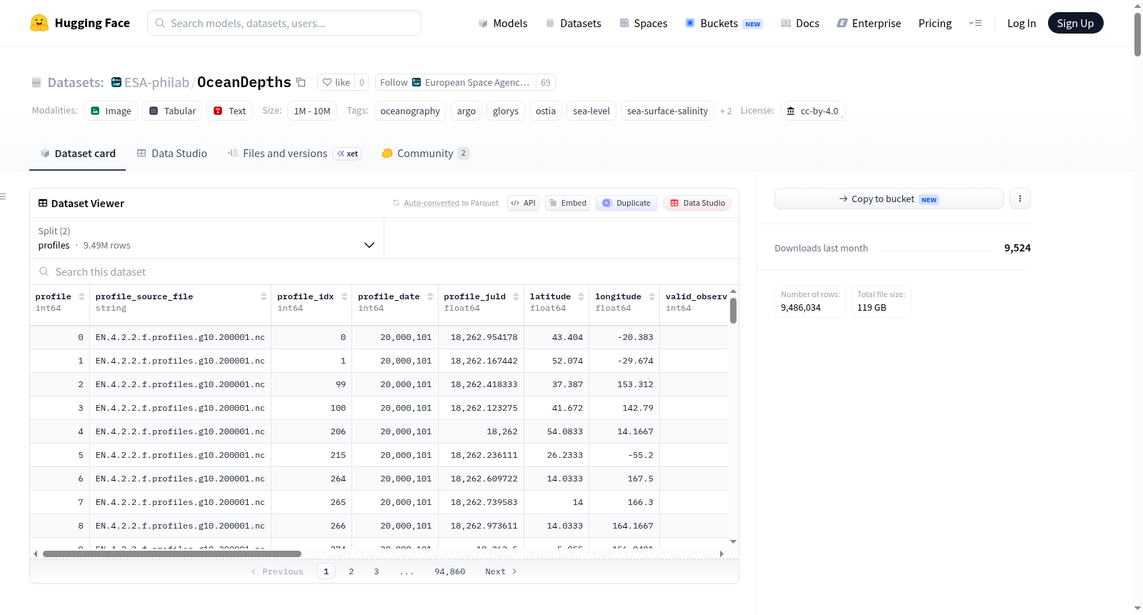Image resolution: width=1143 pixels, height=615 pixels.
Task: Open the Community tab
Action: [x=426, y=154]
